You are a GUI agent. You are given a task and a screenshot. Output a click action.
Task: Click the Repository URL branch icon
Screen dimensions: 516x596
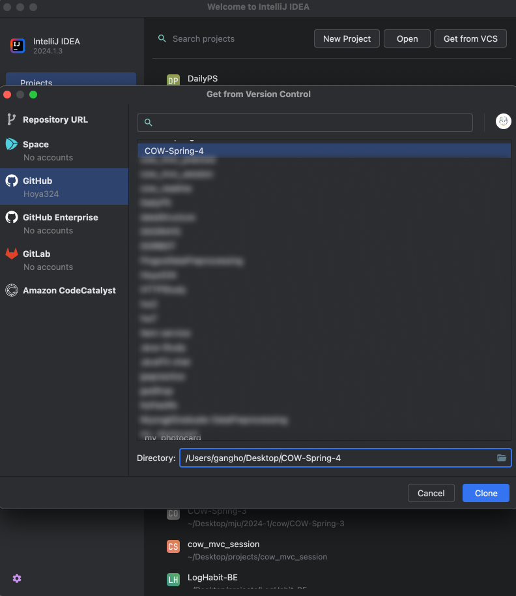[x=11, y=120]
